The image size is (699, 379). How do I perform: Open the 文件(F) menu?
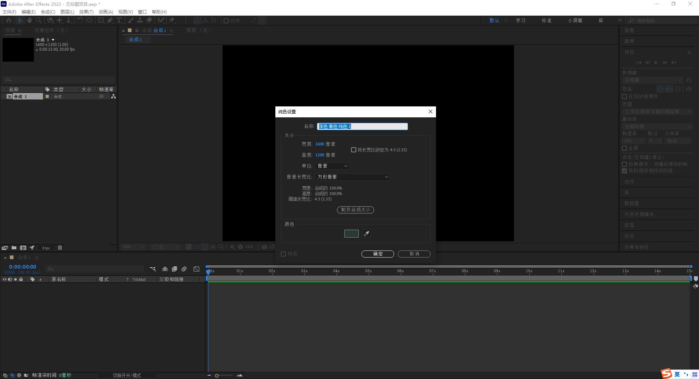pos(9,12)
